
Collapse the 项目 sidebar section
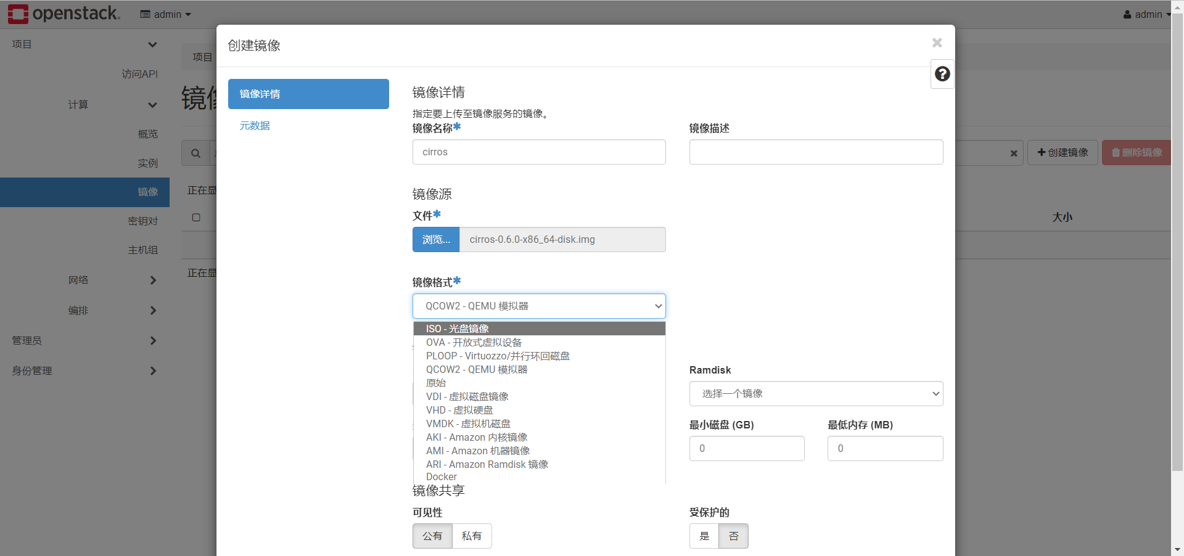84,44
